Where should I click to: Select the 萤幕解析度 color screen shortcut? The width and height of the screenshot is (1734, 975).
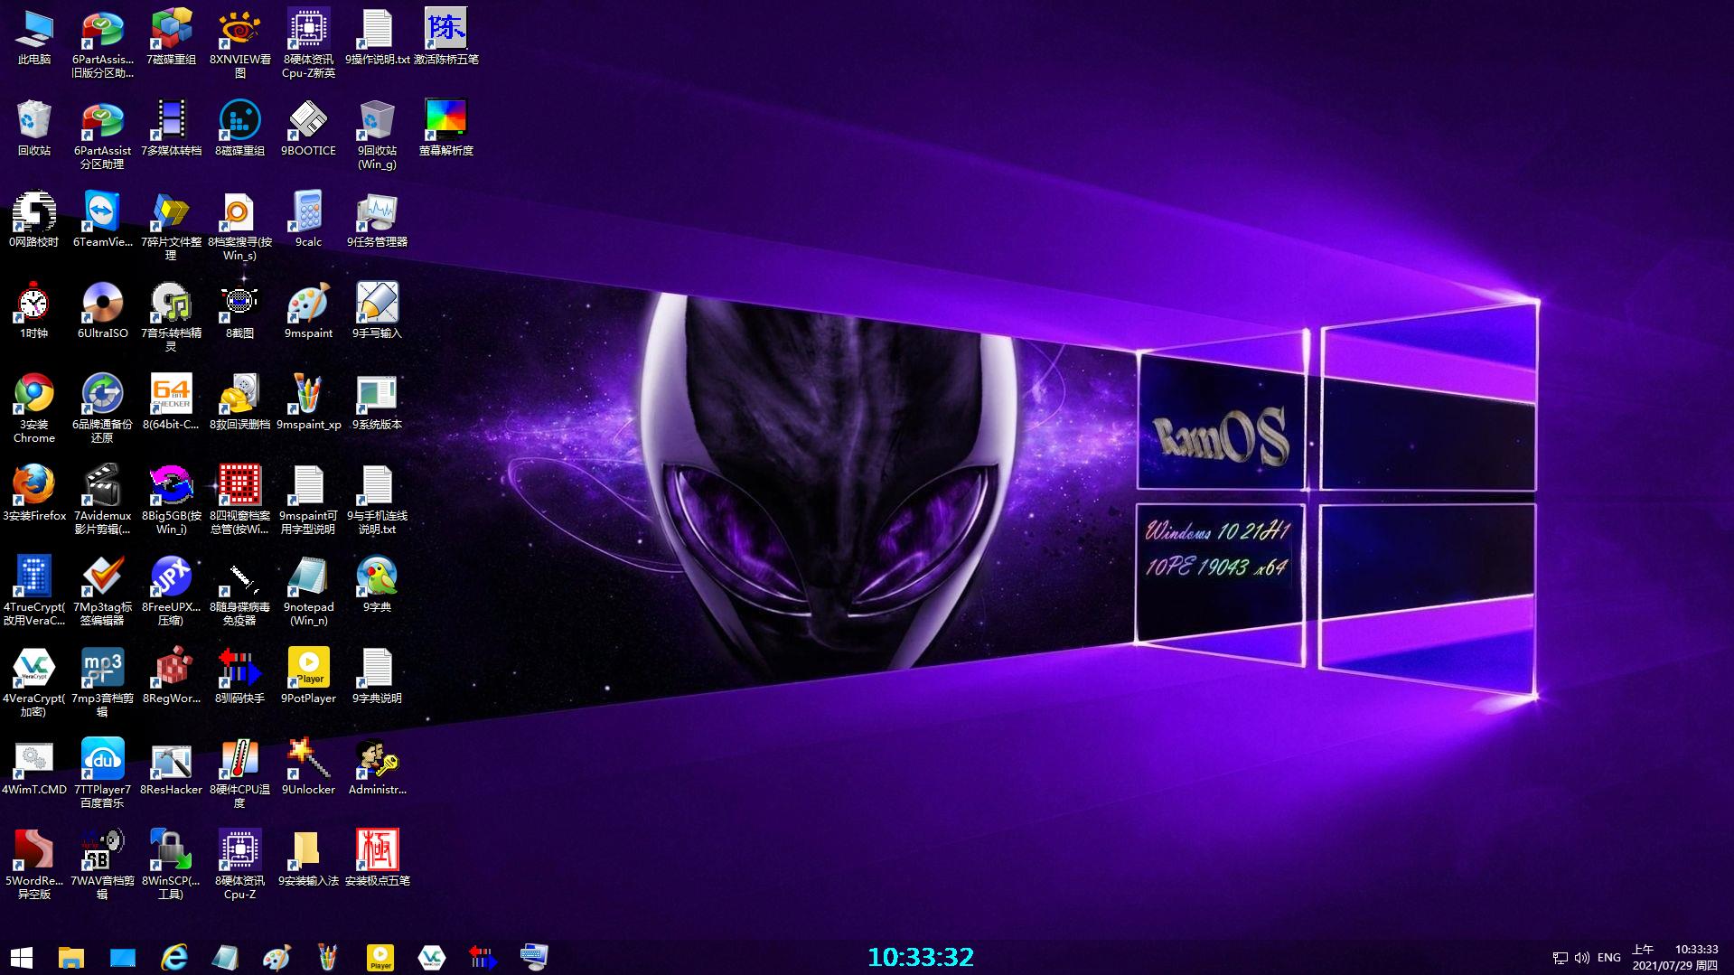[446, 129]
